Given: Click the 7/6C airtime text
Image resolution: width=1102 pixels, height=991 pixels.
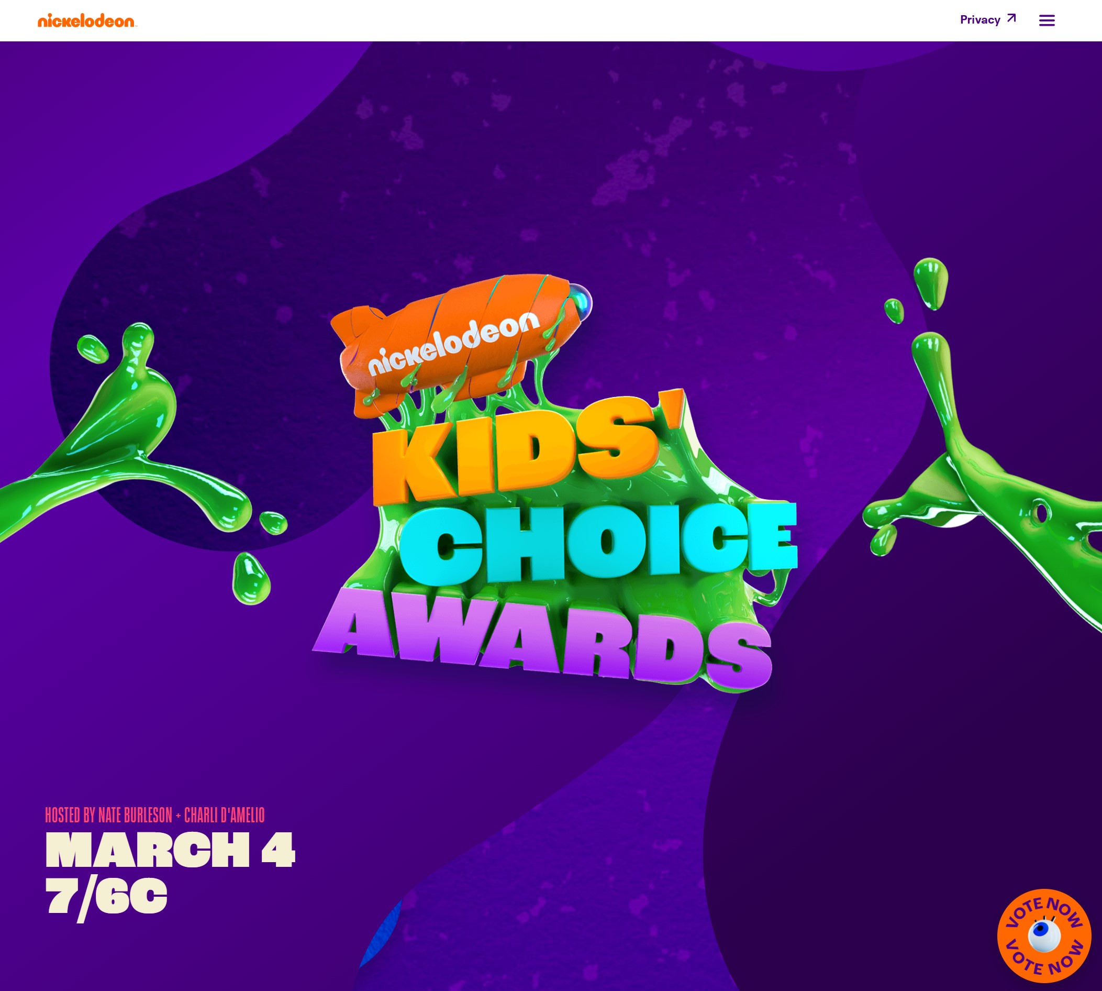Looking at the screenshot, I should (107, 897).
